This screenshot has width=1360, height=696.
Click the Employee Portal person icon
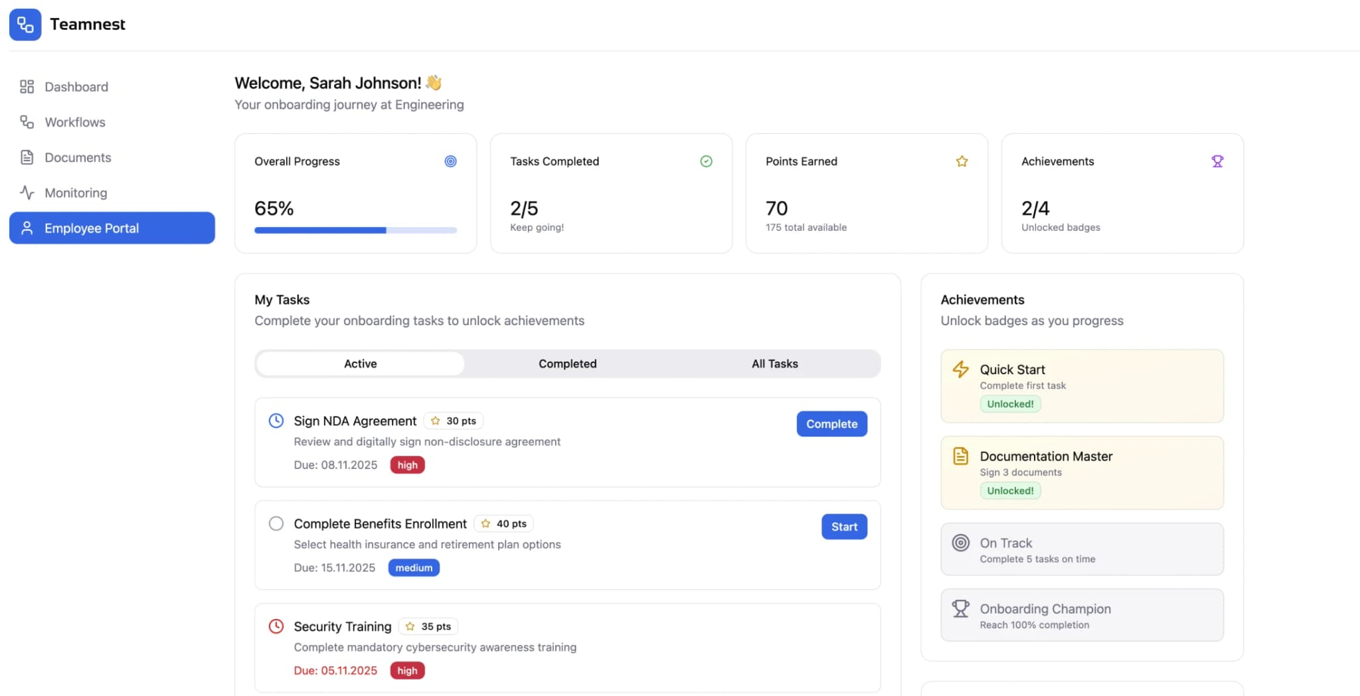pos(27,228)
